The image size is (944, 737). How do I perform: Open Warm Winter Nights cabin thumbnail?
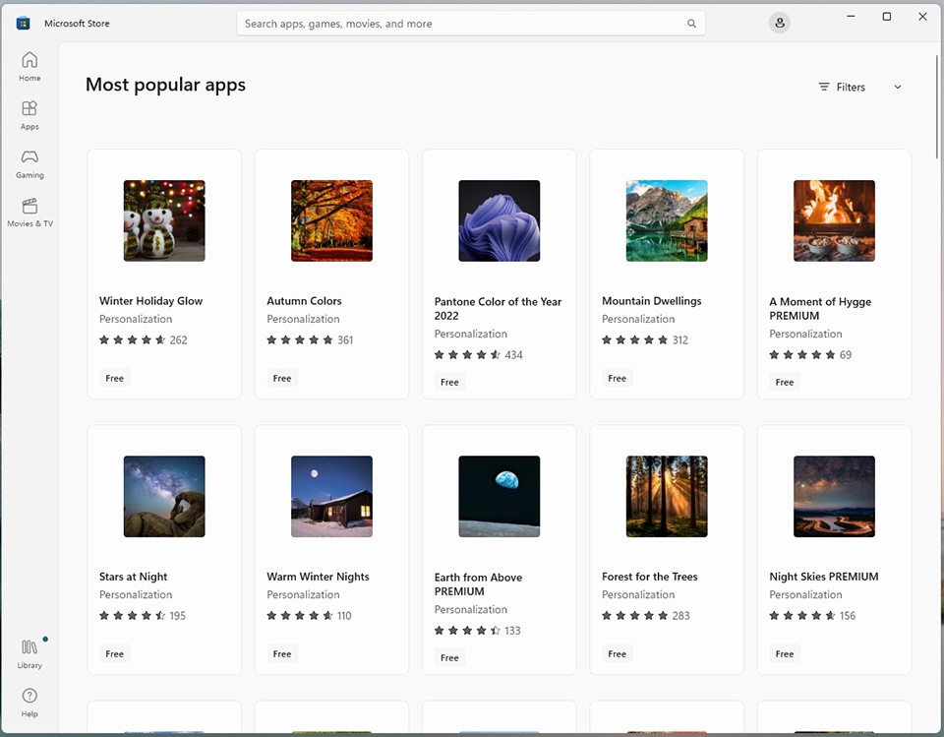tap(331, 496)
